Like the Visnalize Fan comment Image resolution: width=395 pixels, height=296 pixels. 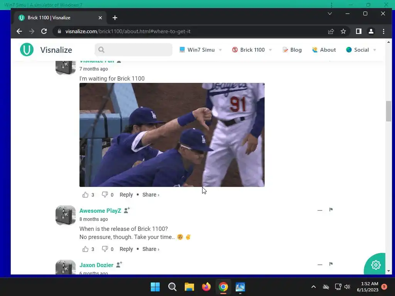pyautogui.click(x=85, y=195)
